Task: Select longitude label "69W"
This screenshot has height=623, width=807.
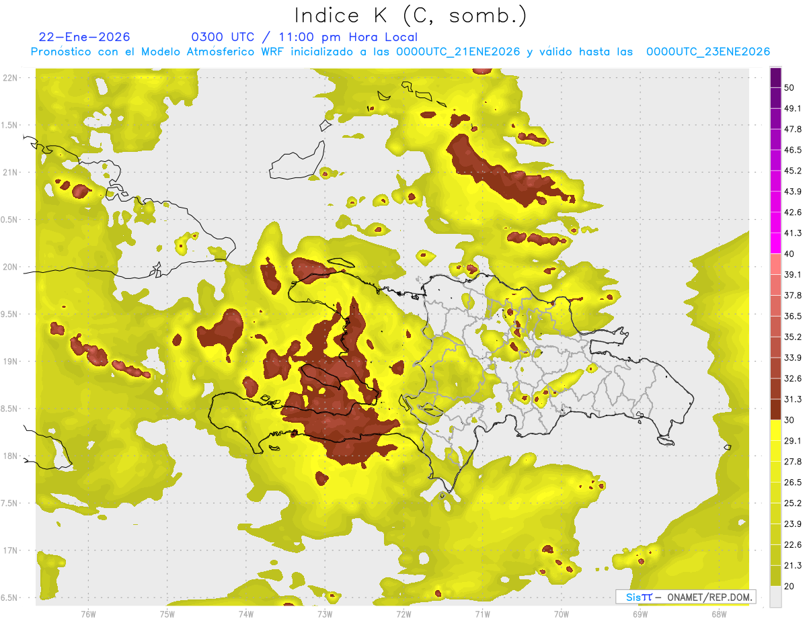Action: point(640,613)
